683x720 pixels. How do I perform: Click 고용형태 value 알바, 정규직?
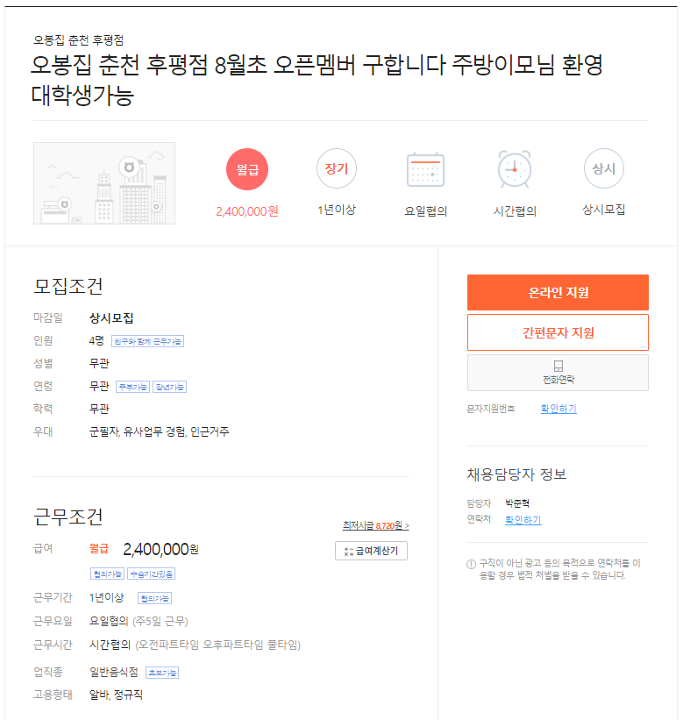pos(116,695)
